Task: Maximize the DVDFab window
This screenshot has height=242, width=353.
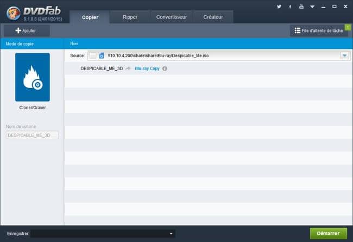Action: (x=335, y=7)
